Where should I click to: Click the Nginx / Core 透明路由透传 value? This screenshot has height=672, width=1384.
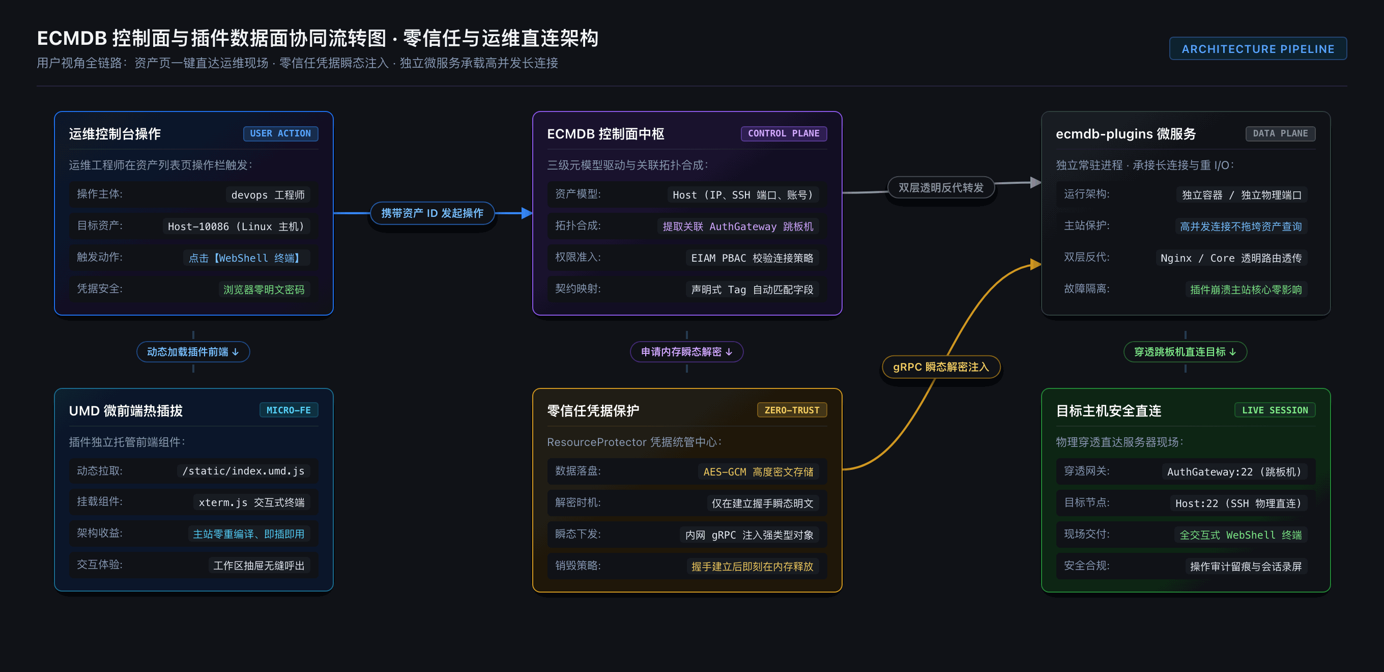point(1231,258)
